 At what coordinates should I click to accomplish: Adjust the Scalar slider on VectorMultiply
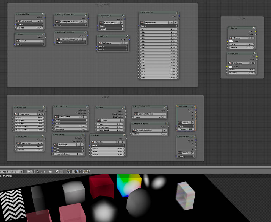pyautogui.click(x=29, y=27)
